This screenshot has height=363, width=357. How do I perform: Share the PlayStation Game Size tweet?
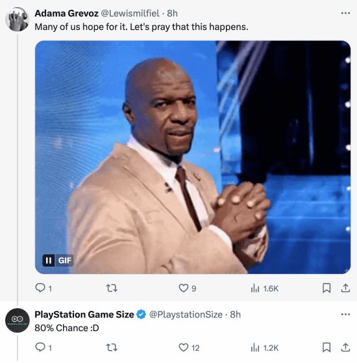[x=345, y=347]
